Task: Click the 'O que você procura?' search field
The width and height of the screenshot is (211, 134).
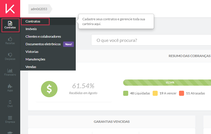Action: [151, 40]
